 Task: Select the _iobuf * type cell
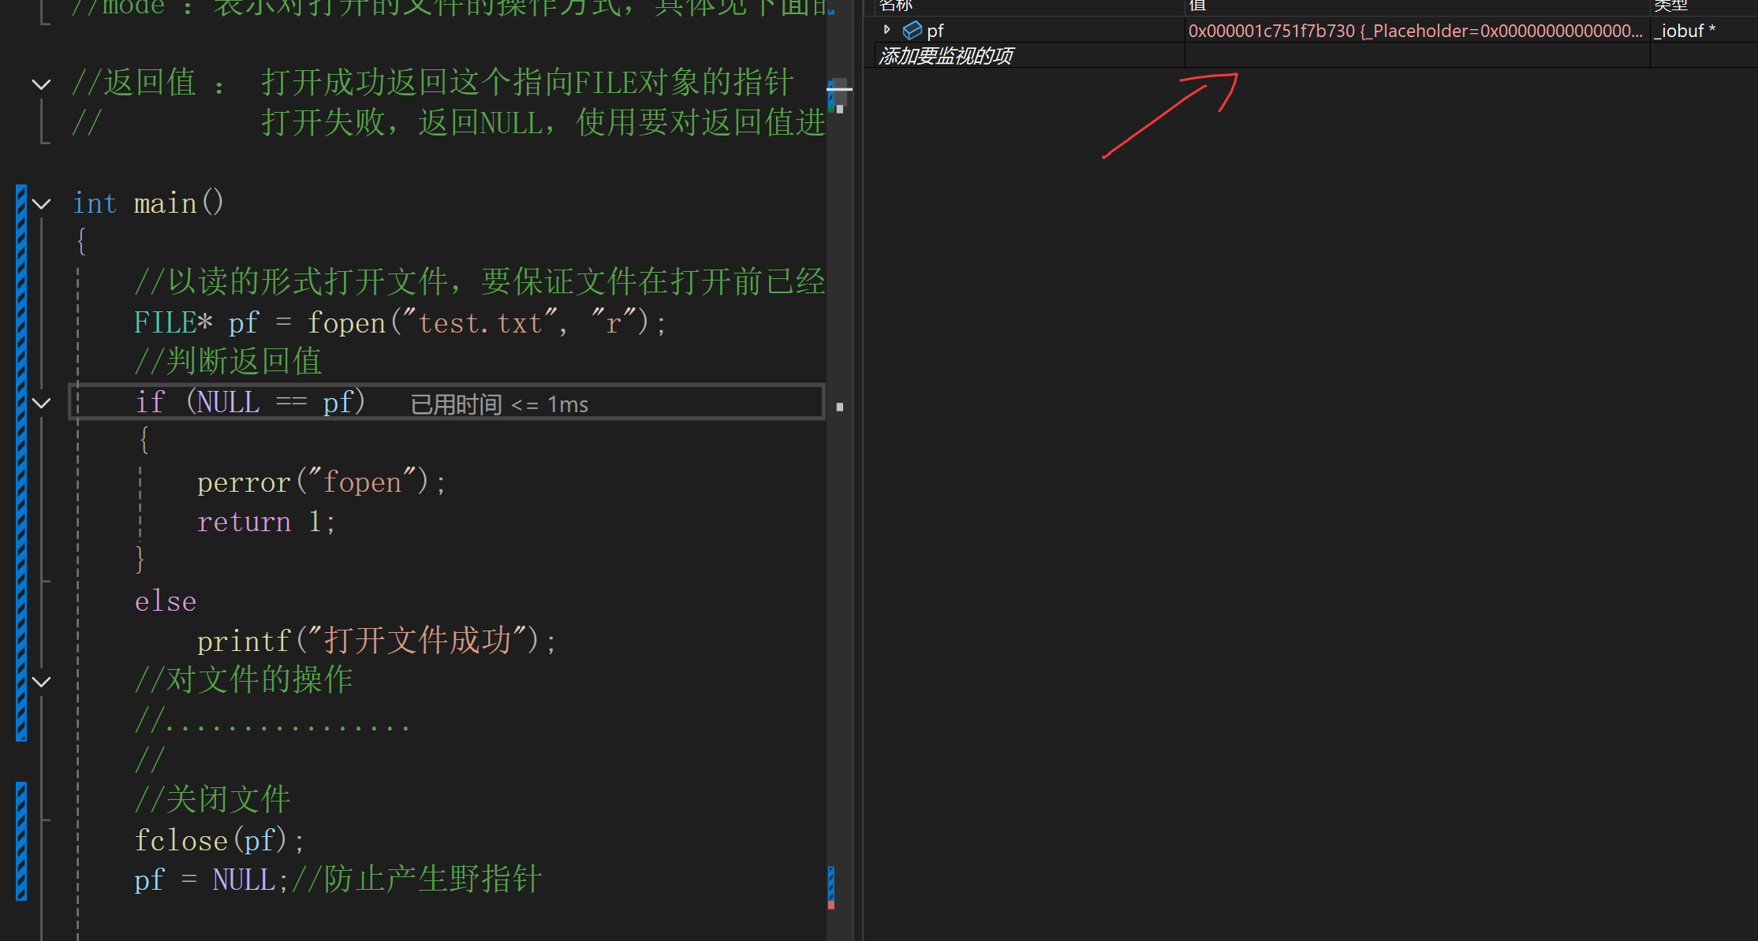(1685, 31)
